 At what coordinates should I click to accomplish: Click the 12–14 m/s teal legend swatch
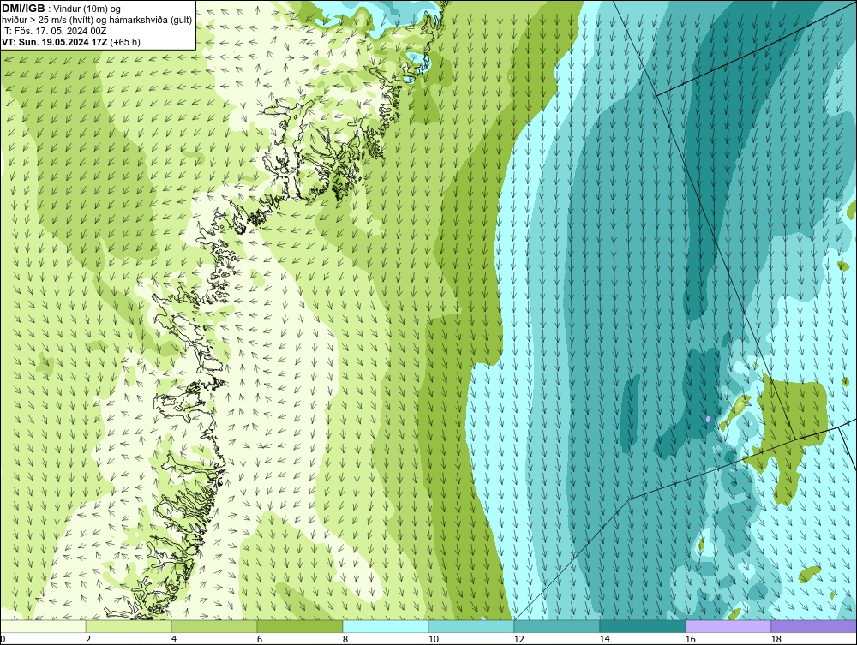pos(556,626)
